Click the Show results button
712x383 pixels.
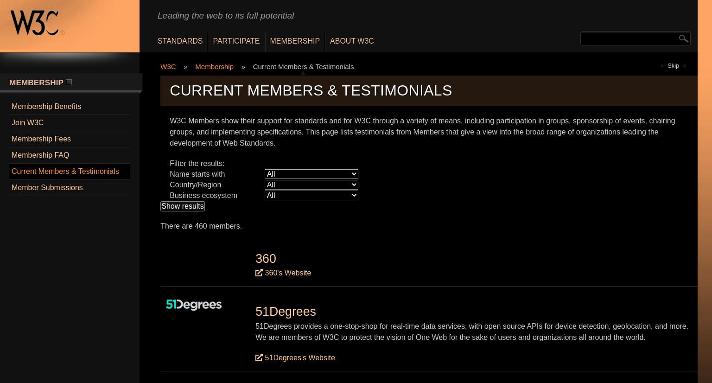[x=182, y=206]
